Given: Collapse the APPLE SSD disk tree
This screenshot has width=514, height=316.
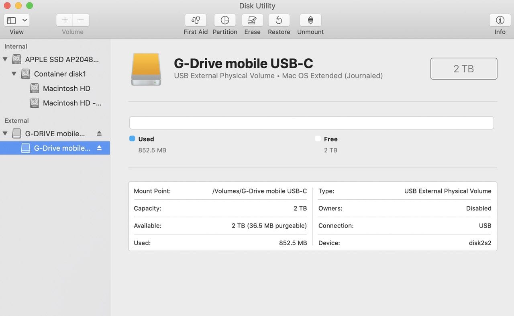Looking at the screenshot, I should [x=5, y=60].
